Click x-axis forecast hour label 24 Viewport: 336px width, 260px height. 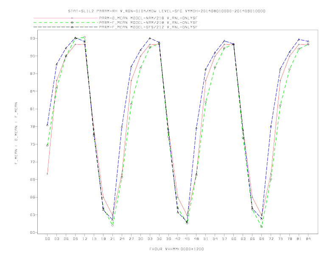tap(122, 239)
